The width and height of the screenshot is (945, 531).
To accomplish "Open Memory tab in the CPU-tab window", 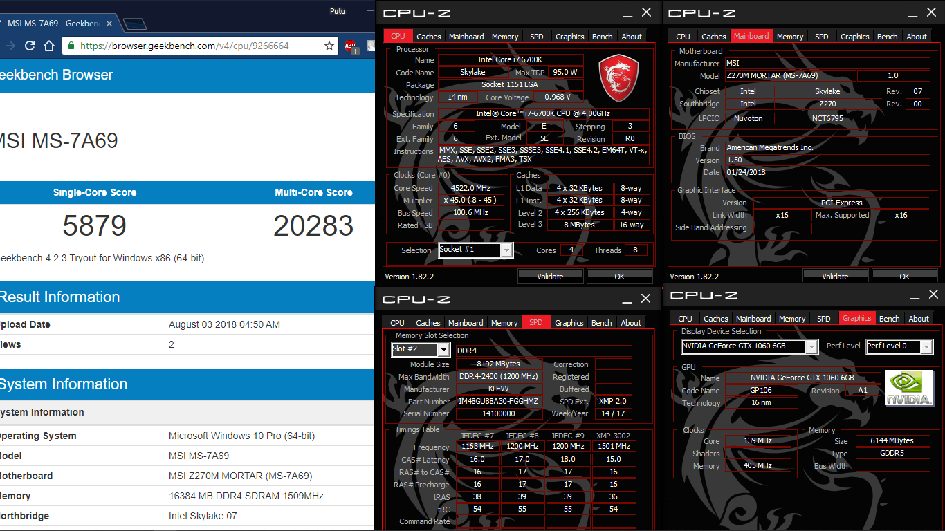I will [505, 37].
